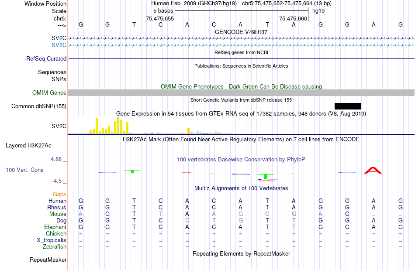Click the X_tropicalis alignment row label

coord(52,240)
